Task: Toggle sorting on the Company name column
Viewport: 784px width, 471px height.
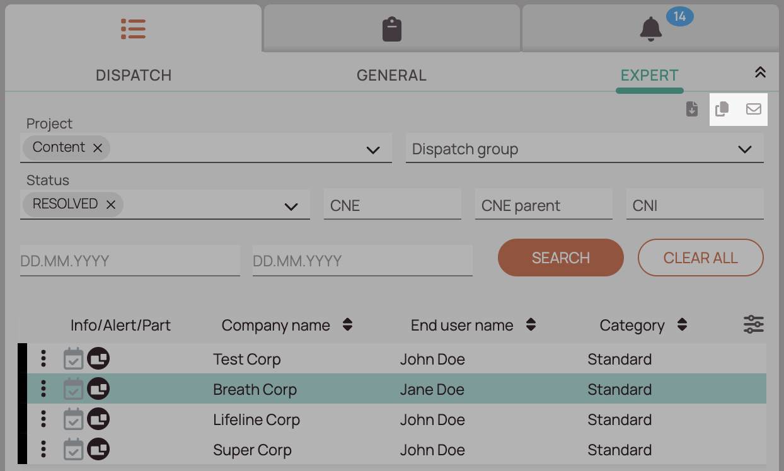Action: 347,325
